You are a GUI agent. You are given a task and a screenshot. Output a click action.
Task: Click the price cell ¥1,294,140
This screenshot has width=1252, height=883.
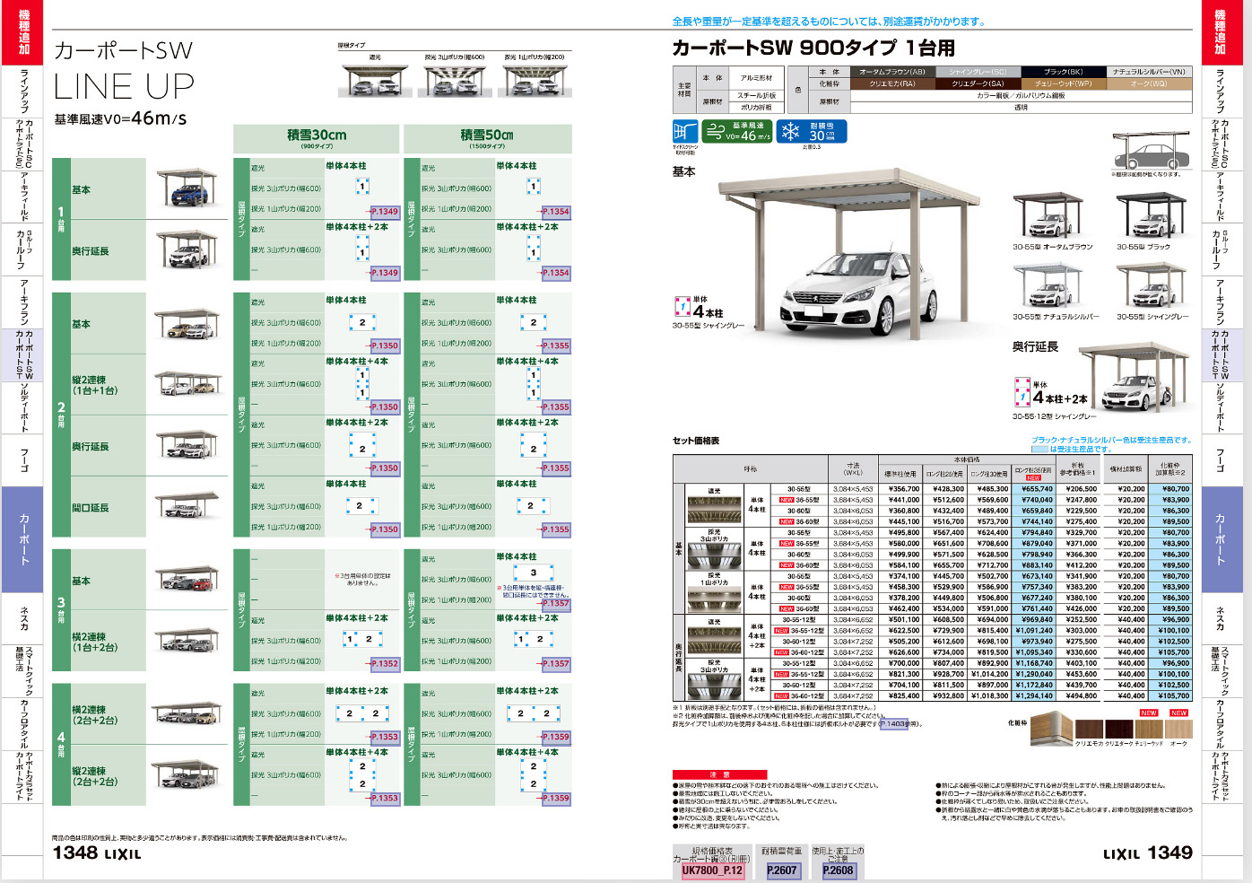point(1034,695)
